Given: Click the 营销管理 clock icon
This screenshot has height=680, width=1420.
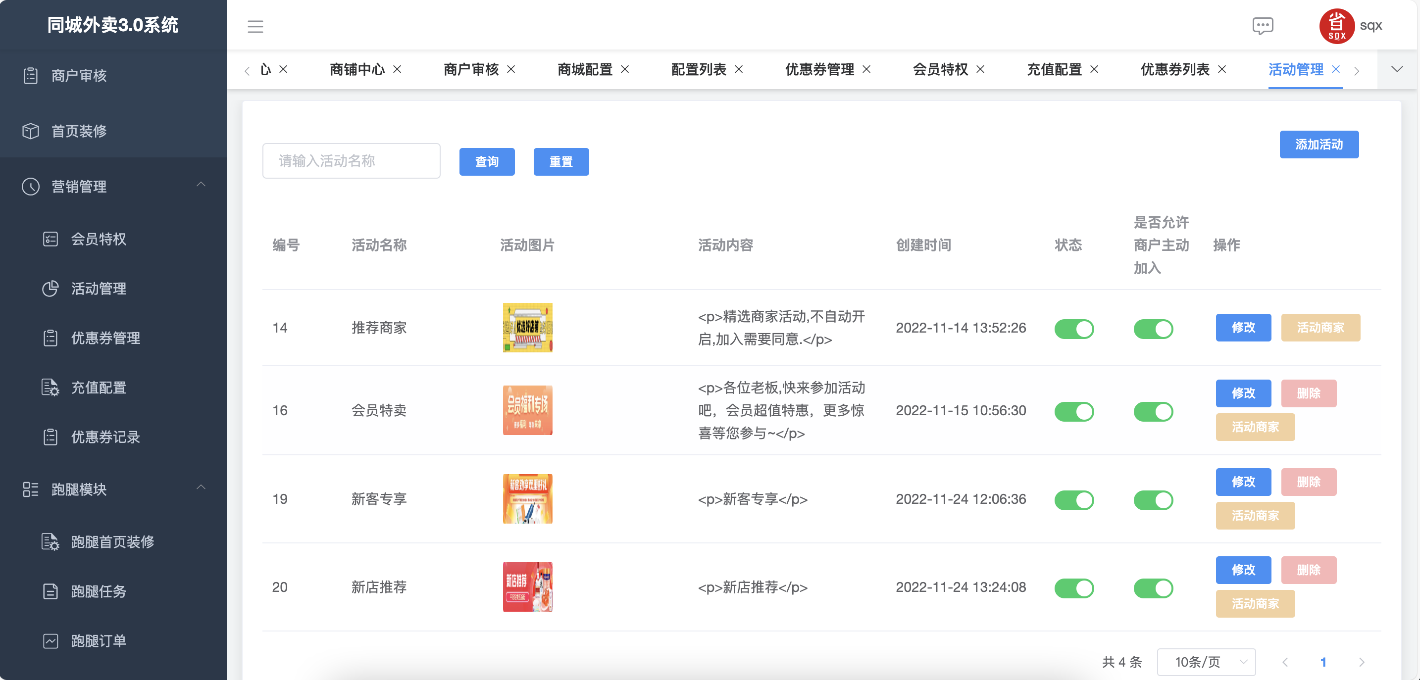Looking at the screenshot, I should 31,186.
